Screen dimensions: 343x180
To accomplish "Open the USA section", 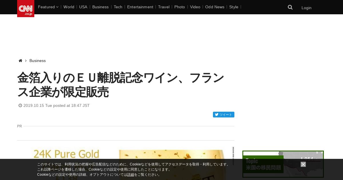I will (x=83, y=7).
